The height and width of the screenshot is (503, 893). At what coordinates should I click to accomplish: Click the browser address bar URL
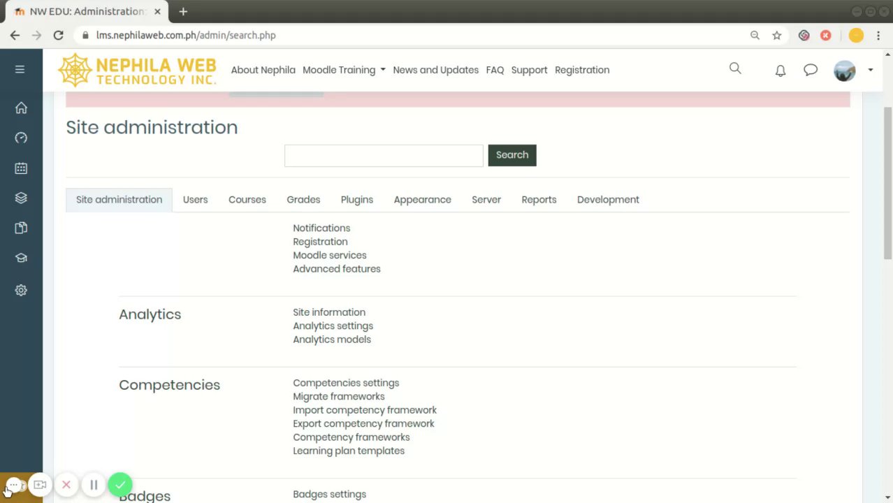186,35
